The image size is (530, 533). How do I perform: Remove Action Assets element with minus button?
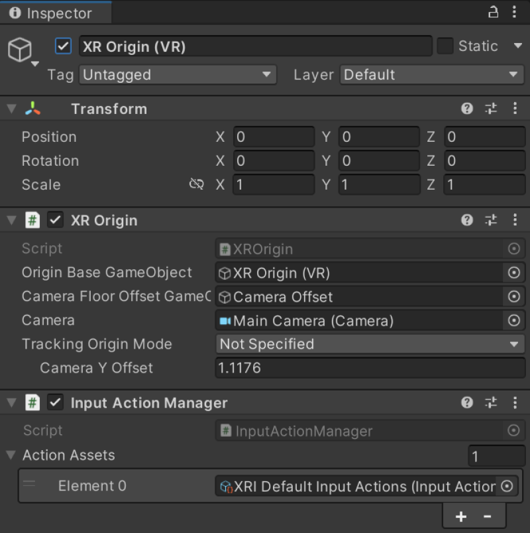click(x=487, y=516)
